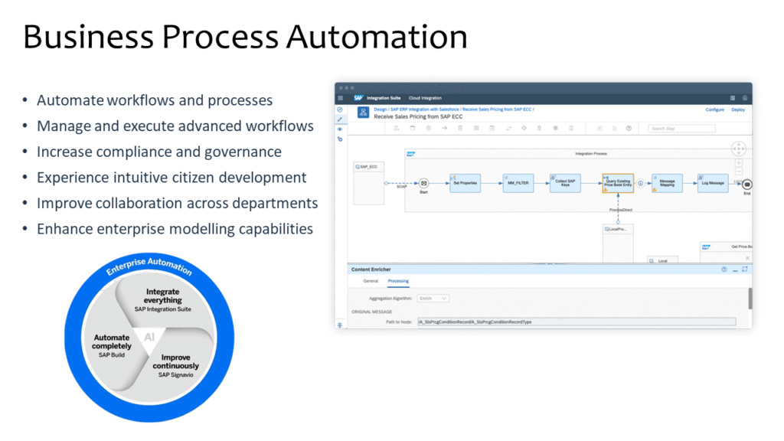Screen dimensions: 784x441
Task: Click the user profile icon in header
Action: click(744, 98)
